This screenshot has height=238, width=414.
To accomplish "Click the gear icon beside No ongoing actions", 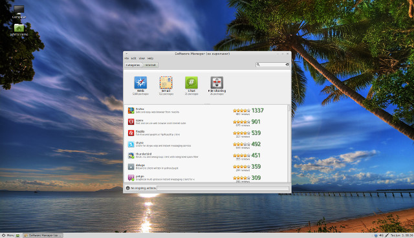I will 128,188.
